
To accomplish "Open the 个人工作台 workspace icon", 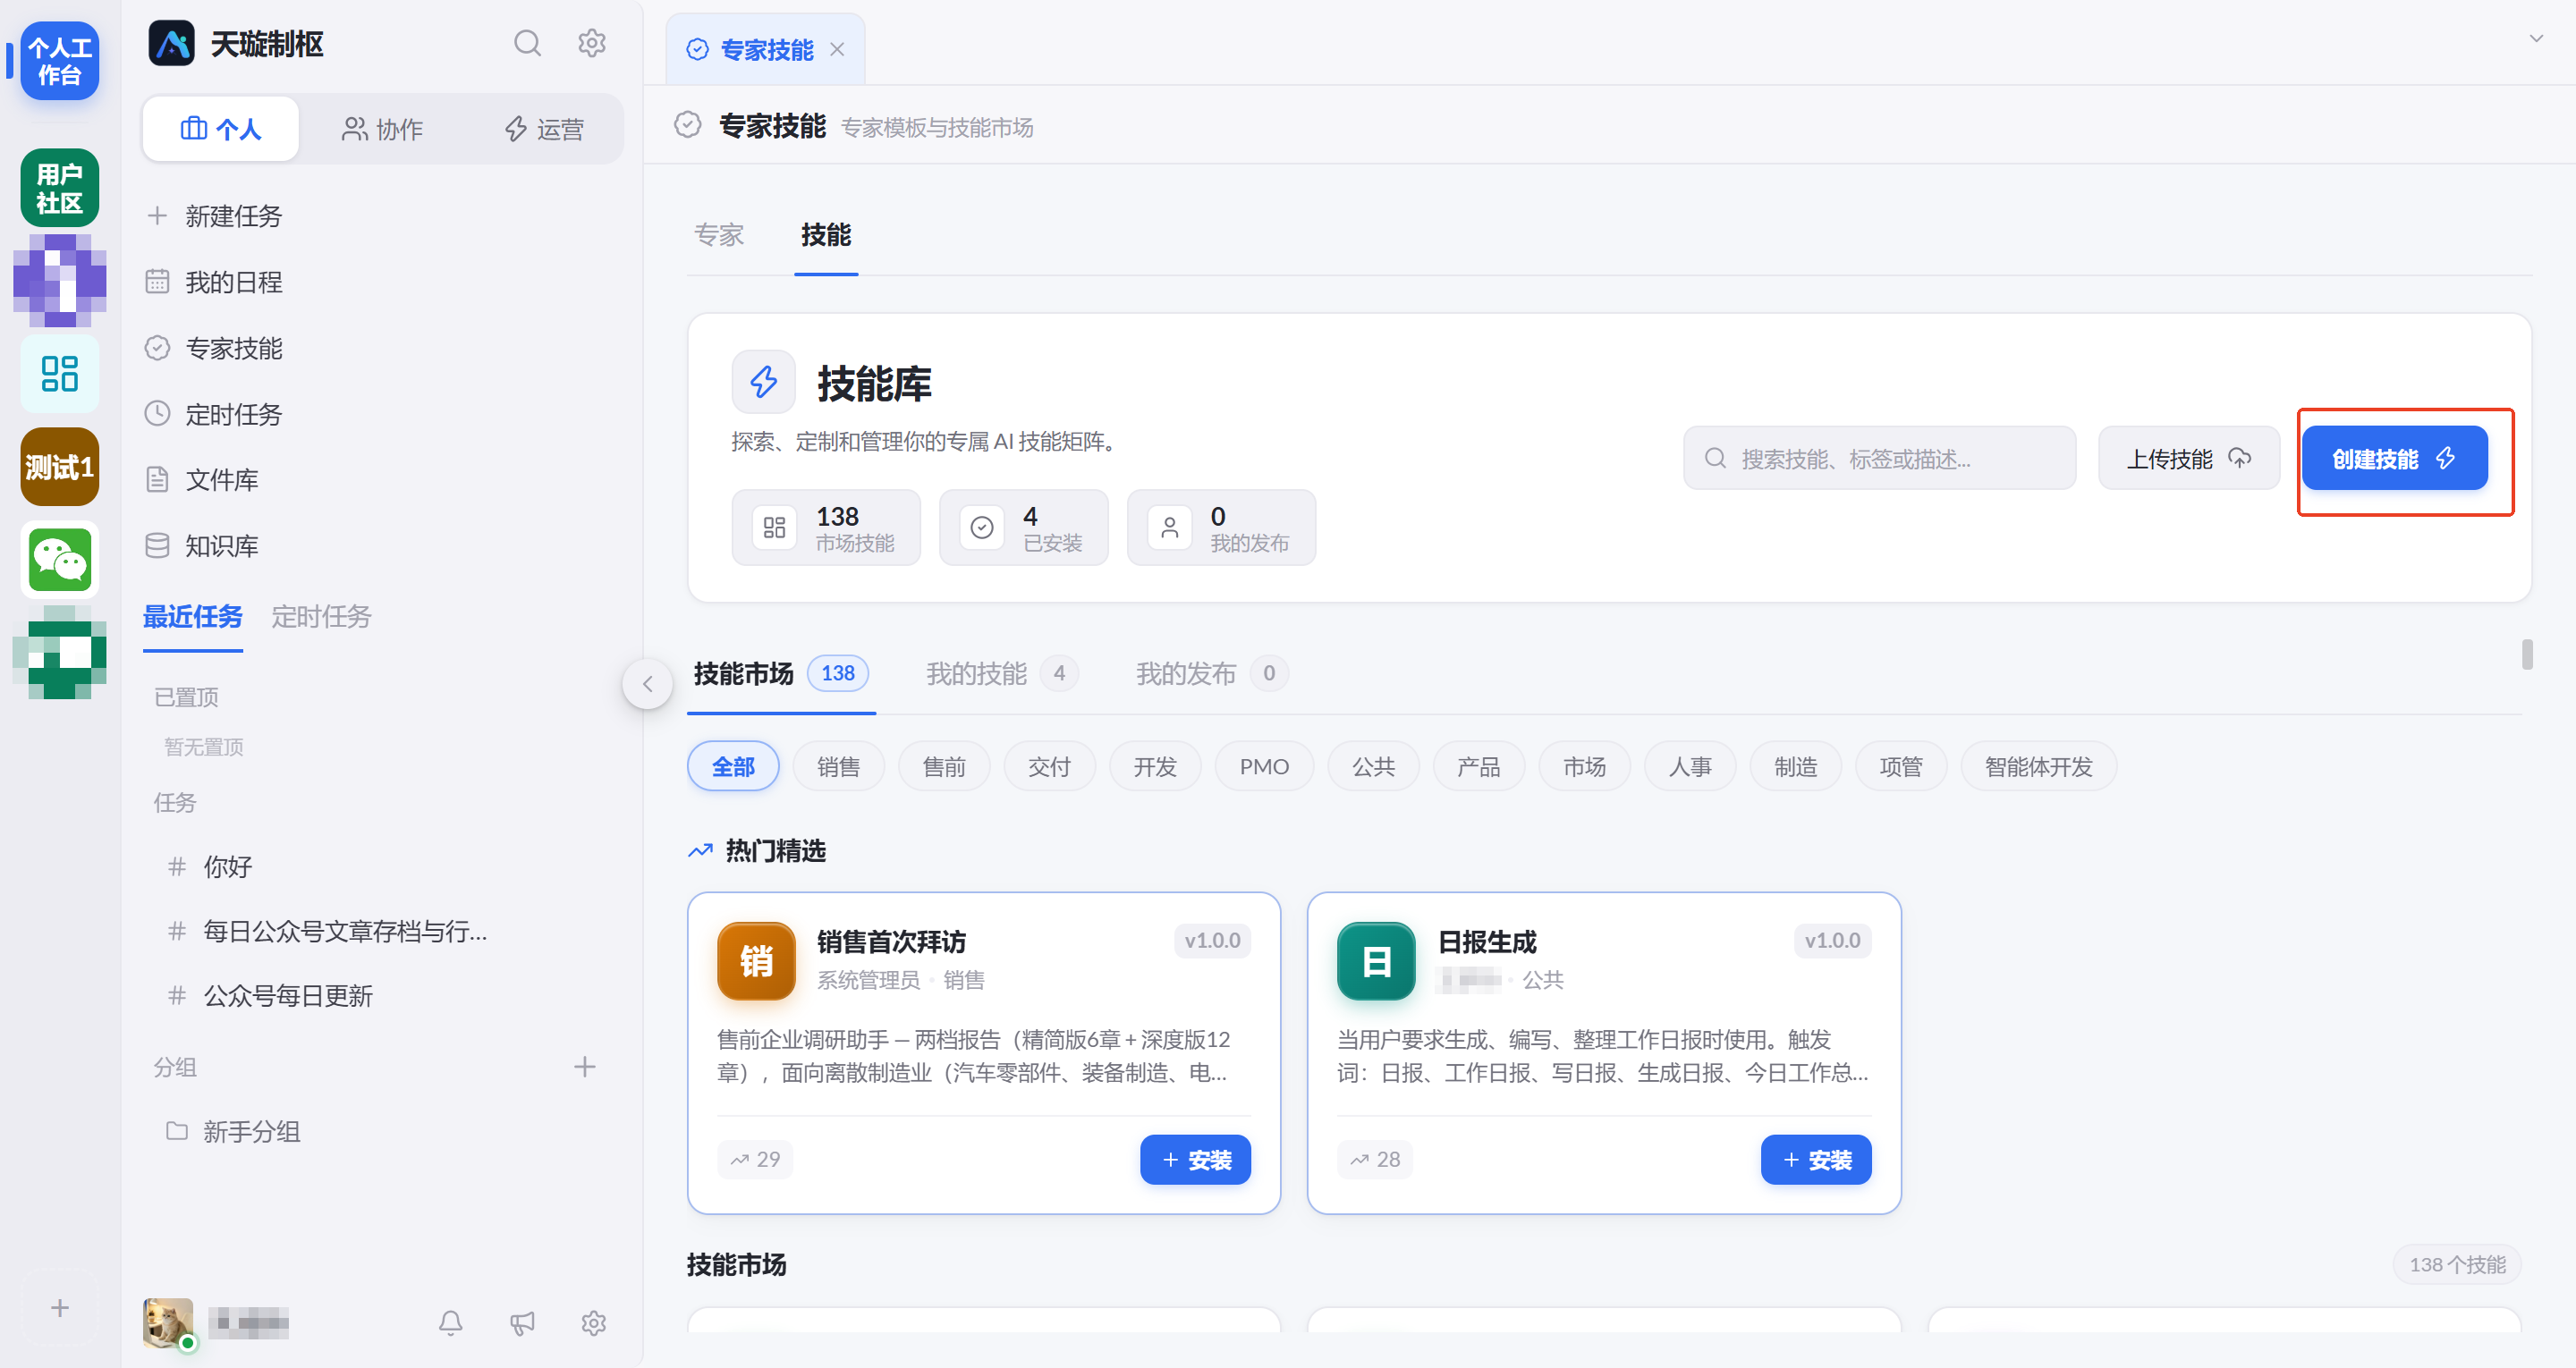I will [x=60, y=61].
